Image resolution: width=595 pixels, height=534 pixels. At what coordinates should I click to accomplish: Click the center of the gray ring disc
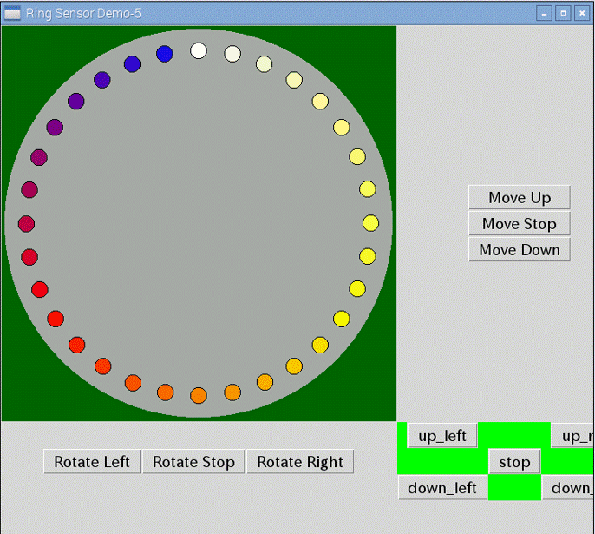coord(199,223)
